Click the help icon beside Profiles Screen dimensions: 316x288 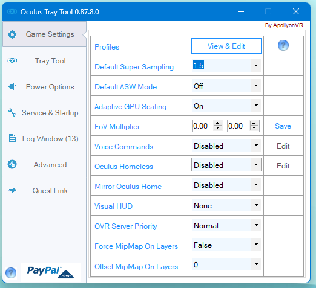click(x=283, y=45)
